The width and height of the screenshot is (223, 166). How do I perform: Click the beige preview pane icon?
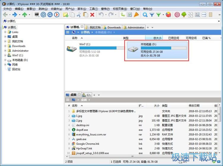click(211, 15)
